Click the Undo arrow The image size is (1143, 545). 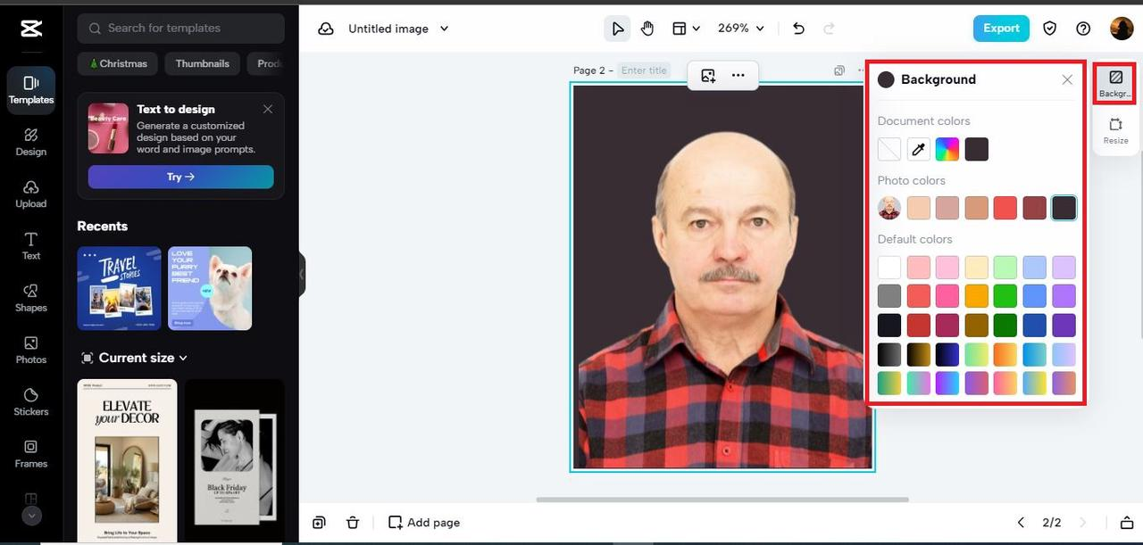click(x=798, y=29)
